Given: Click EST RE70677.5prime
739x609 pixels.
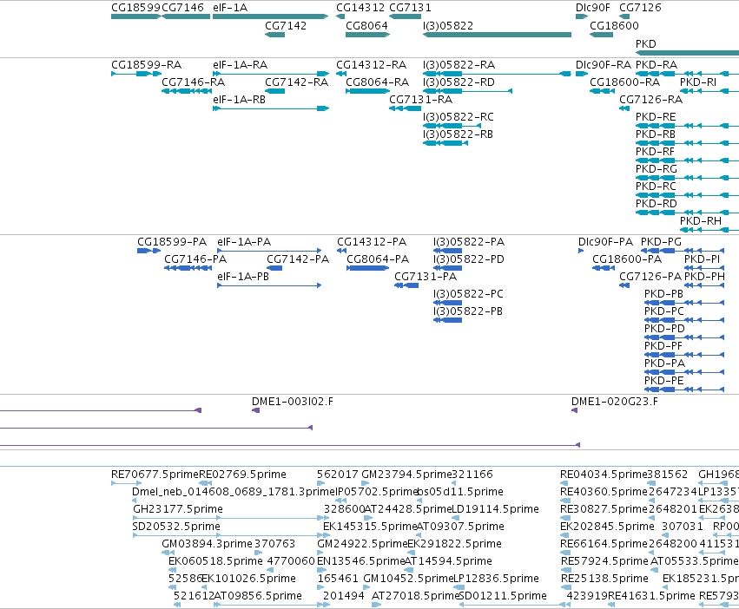Looking at the screenshot, I should coord(155,475).
